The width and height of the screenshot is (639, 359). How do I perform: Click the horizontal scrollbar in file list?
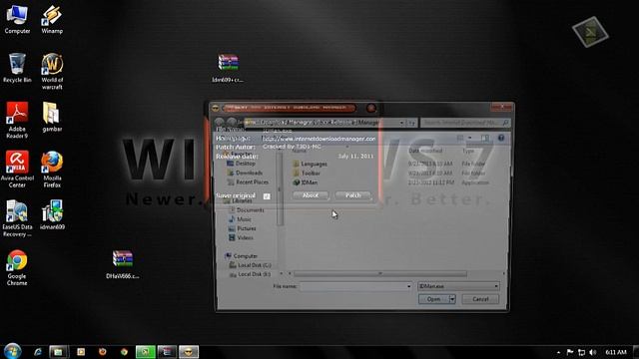click(379, 274)
